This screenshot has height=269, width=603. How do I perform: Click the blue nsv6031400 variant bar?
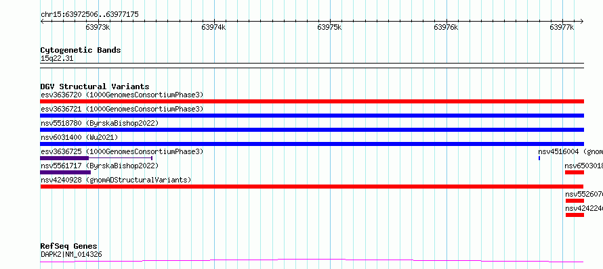tap(312, 144)
